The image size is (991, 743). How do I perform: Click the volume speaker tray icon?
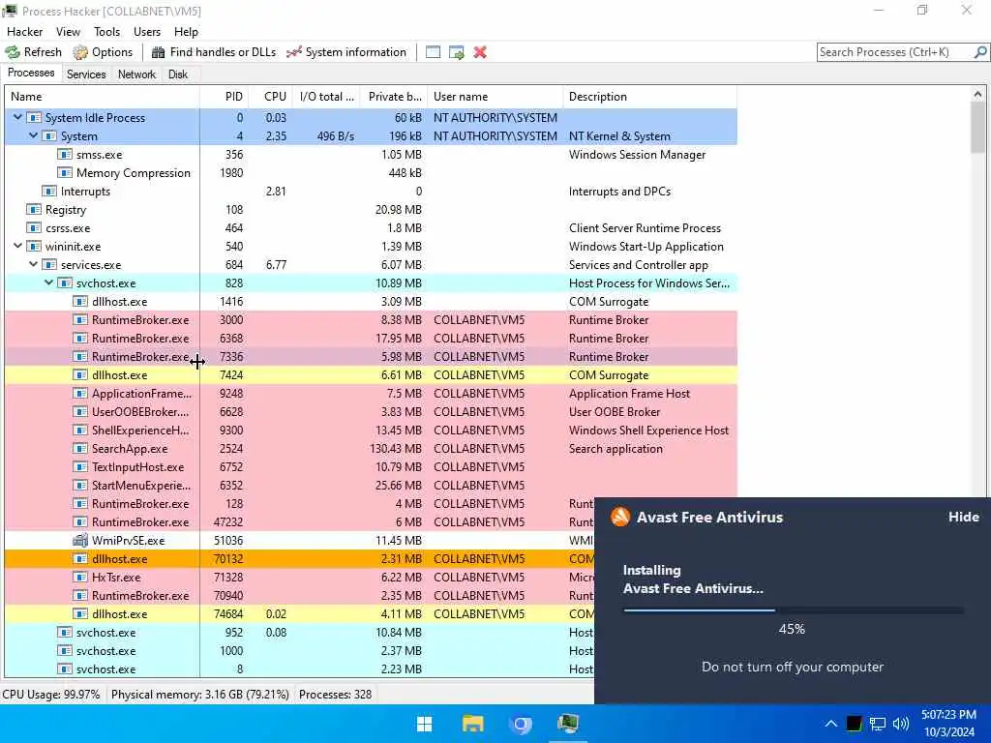pyautogui.click(x=901, y=724)
